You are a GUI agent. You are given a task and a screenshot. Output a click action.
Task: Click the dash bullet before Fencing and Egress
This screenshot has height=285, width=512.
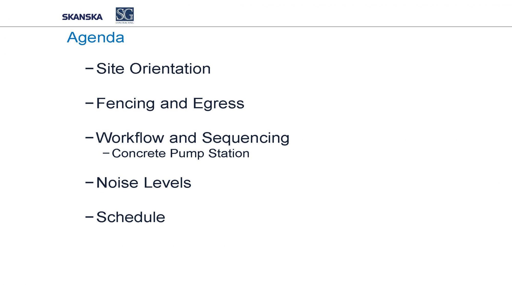(x=89, y=103)
